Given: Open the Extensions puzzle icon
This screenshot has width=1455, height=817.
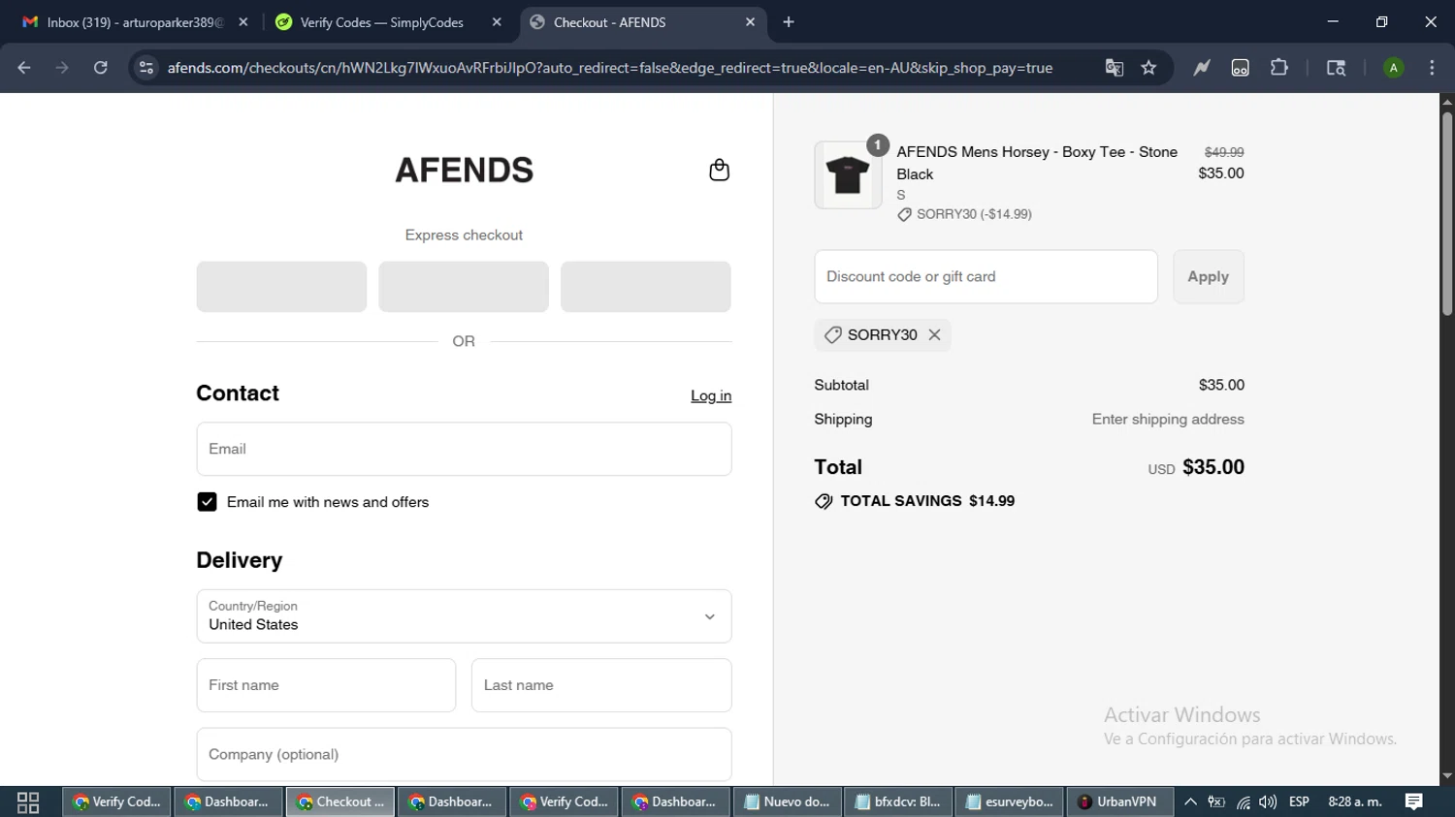Looking at the screenshot, I should pyautogui.click(x=1279, y=68).
